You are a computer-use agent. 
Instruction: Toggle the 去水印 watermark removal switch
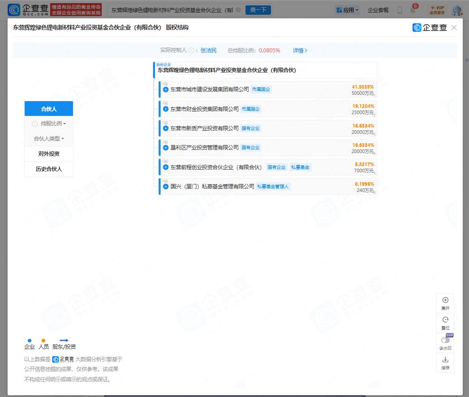445,340
